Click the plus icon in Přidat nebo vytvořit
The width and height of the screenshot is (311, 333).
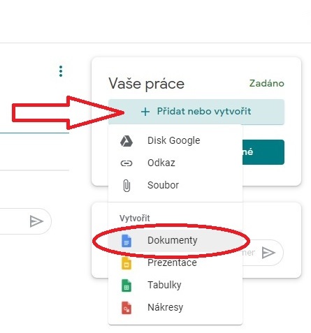tap(145, 112)
